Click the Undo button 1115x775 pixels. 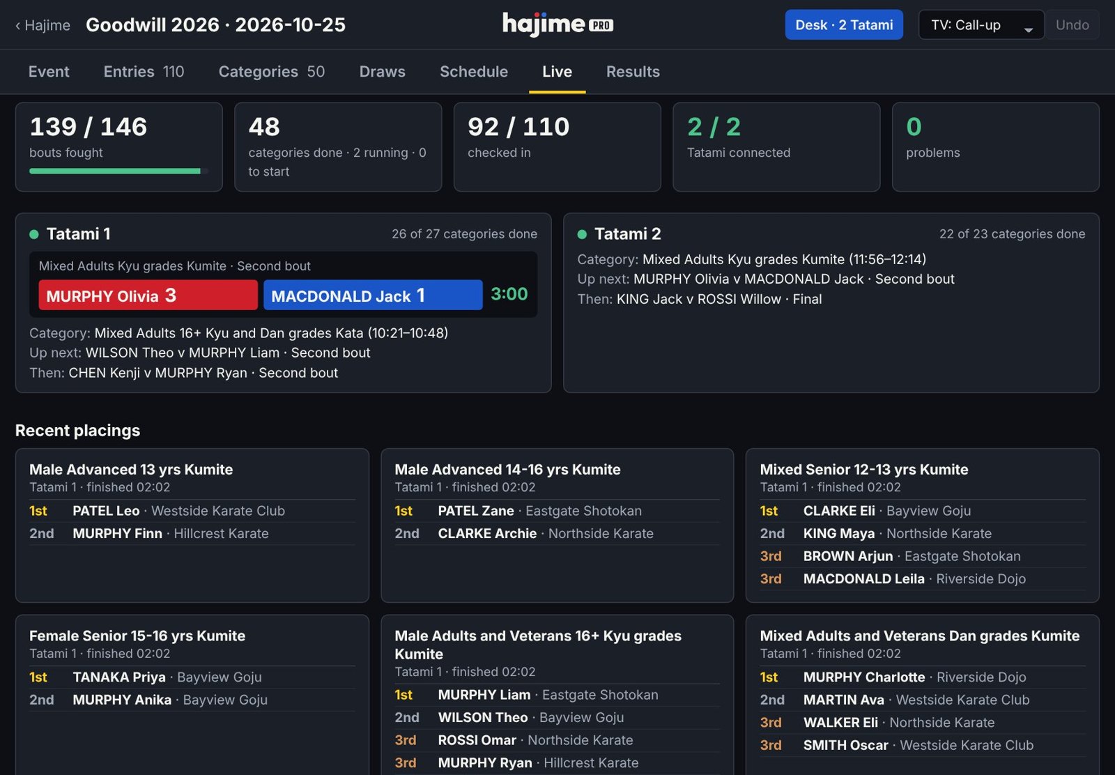1072,24
